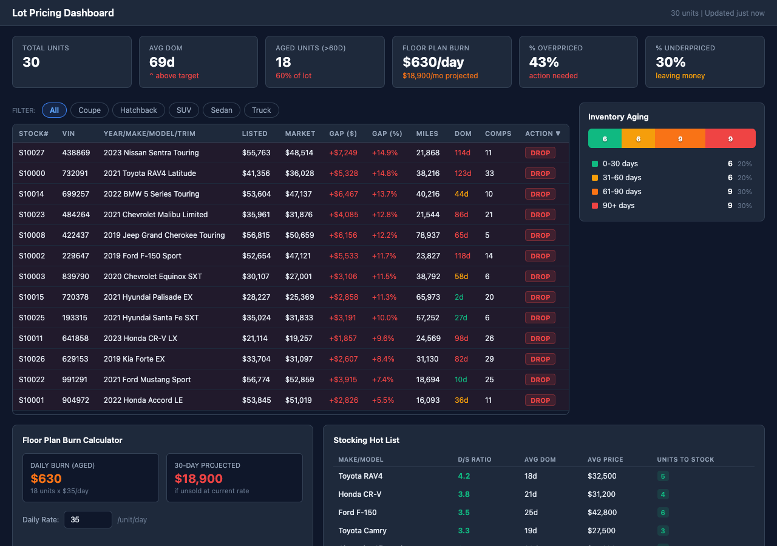The height and width of the screenshot is (546, 777).
Task: Select the All filter chip
Action: coord(54,110)
